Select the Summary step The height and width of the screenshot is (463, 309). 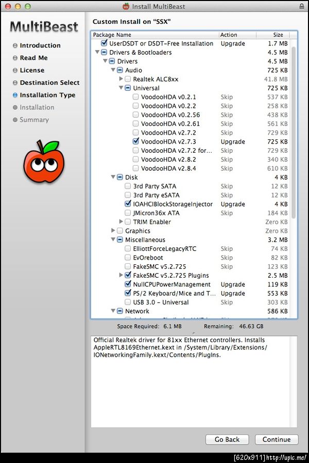(34, 120)
